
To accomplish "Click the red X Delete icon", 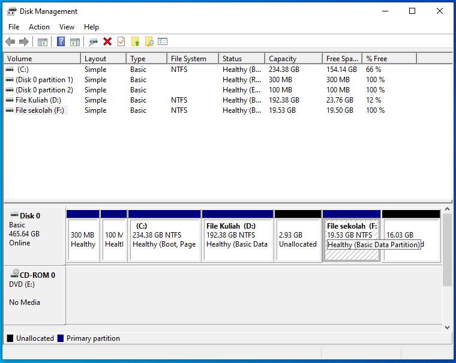I will (x=107, y=41).
